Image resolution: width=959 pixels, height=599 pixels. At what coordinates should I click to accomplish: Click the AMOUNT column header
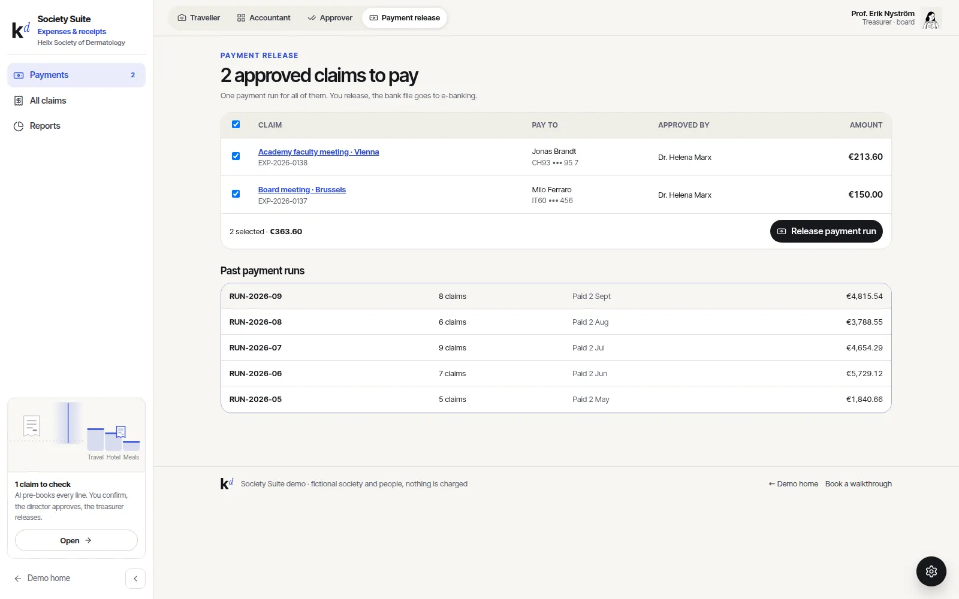tap(865, 125)
